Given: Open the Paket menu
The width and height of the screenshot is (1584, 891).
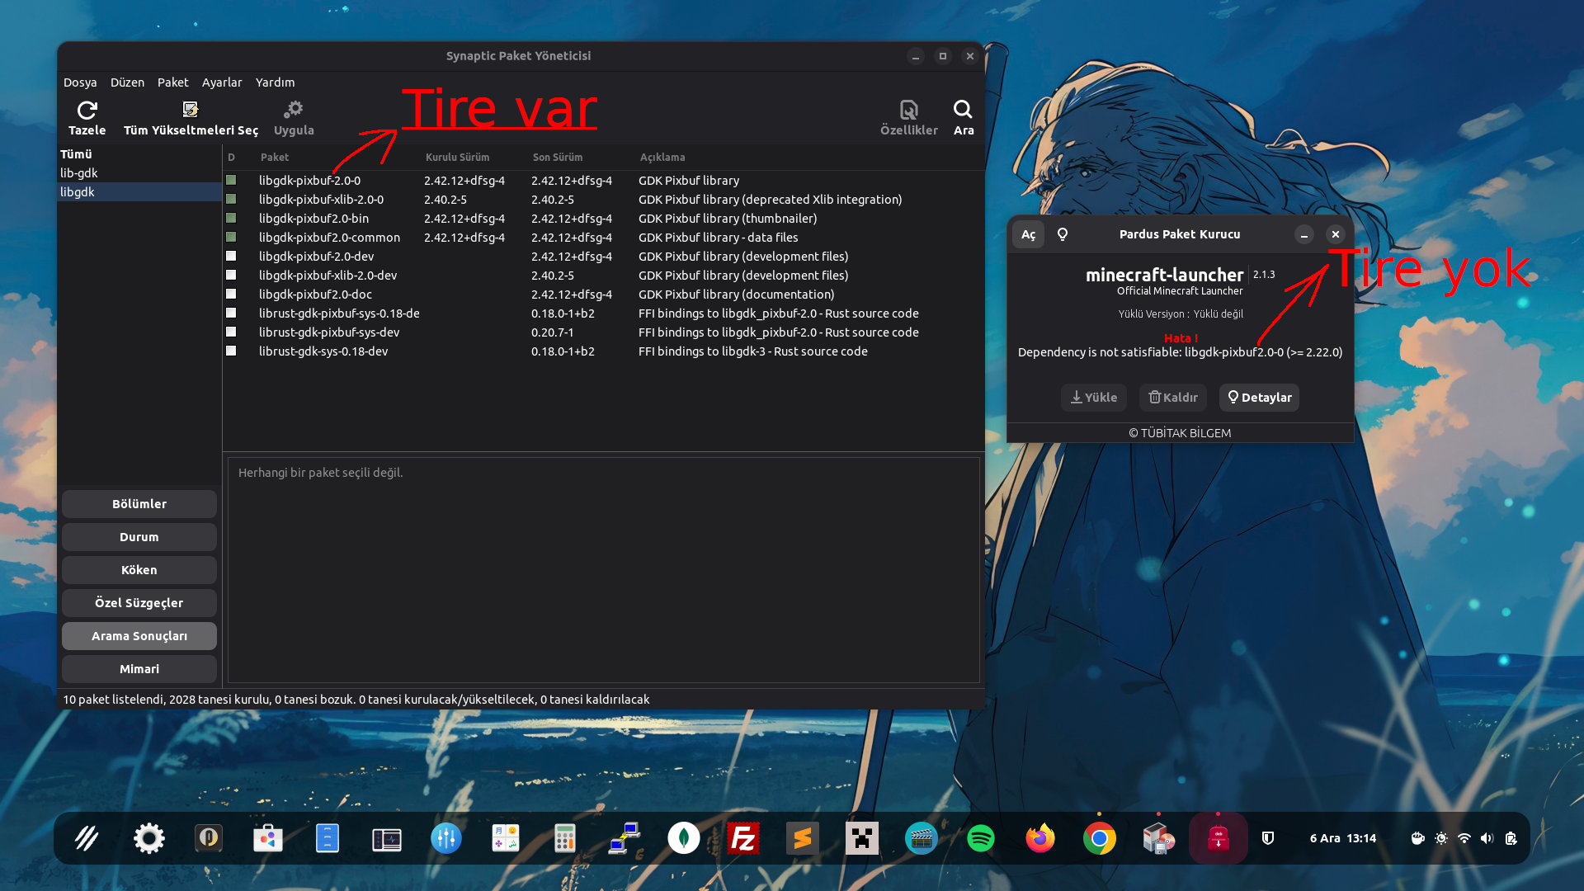Looking at the screenshot, I should click(172, 82).
